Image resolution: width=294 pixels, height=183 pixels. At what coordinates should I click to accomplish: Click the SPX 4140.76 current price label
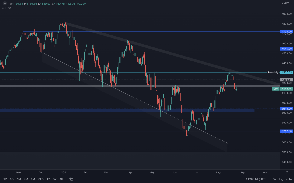click(x=283, y=89)
